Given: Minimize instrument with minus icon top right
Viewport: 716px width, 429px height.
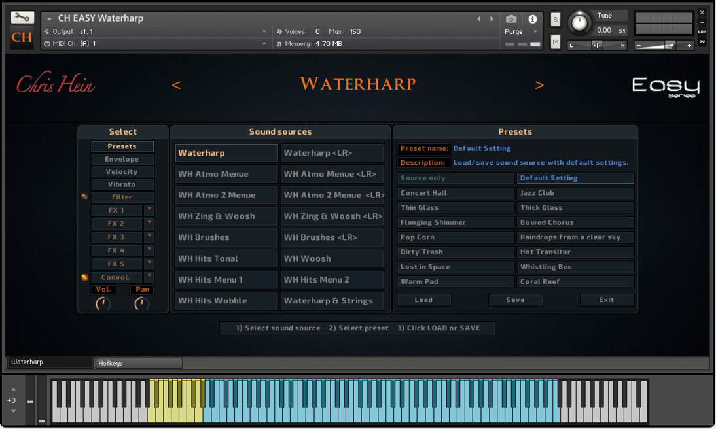Looking at the screenshot, I should (x=702, y=22).
